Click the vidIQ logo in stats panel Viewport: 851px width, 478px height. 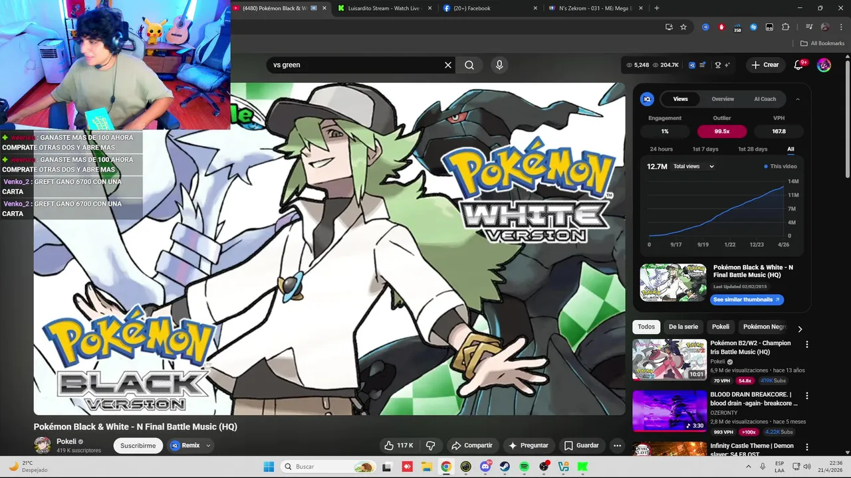(647, 99)
